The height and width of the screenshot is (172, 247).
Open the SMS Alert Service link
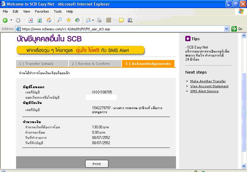(x=204, y=91)
